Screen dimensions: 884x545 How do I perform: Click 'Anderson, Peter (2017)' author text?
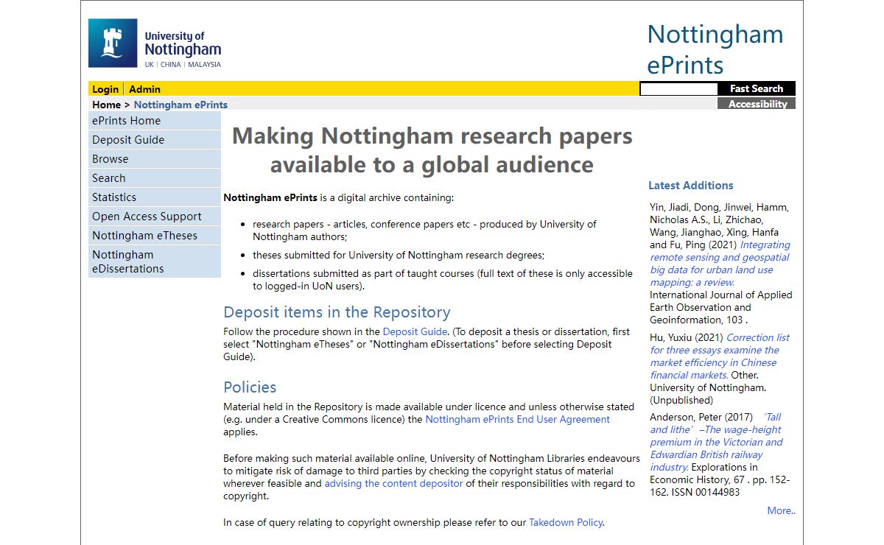pos(701,417)
